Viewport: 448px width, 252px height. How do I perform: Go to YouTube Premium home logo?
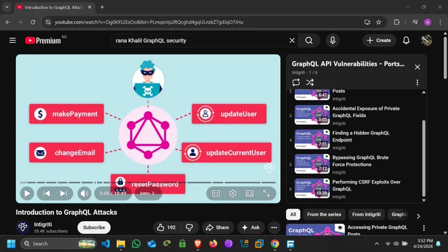tap(43, 41)
